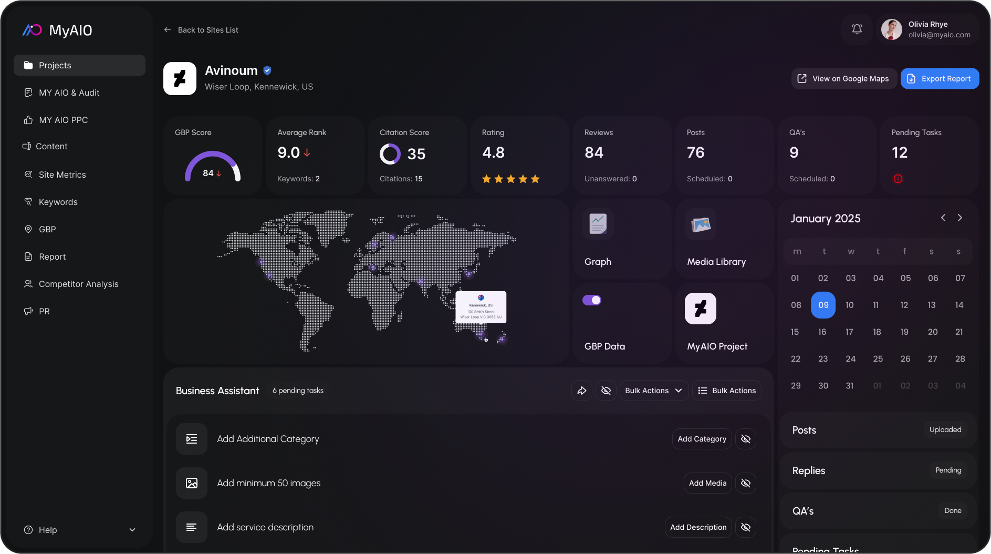Open the Bulk Actions list button
The height and width of the screenshot is (554, 991).
click(x=727, y=391)
